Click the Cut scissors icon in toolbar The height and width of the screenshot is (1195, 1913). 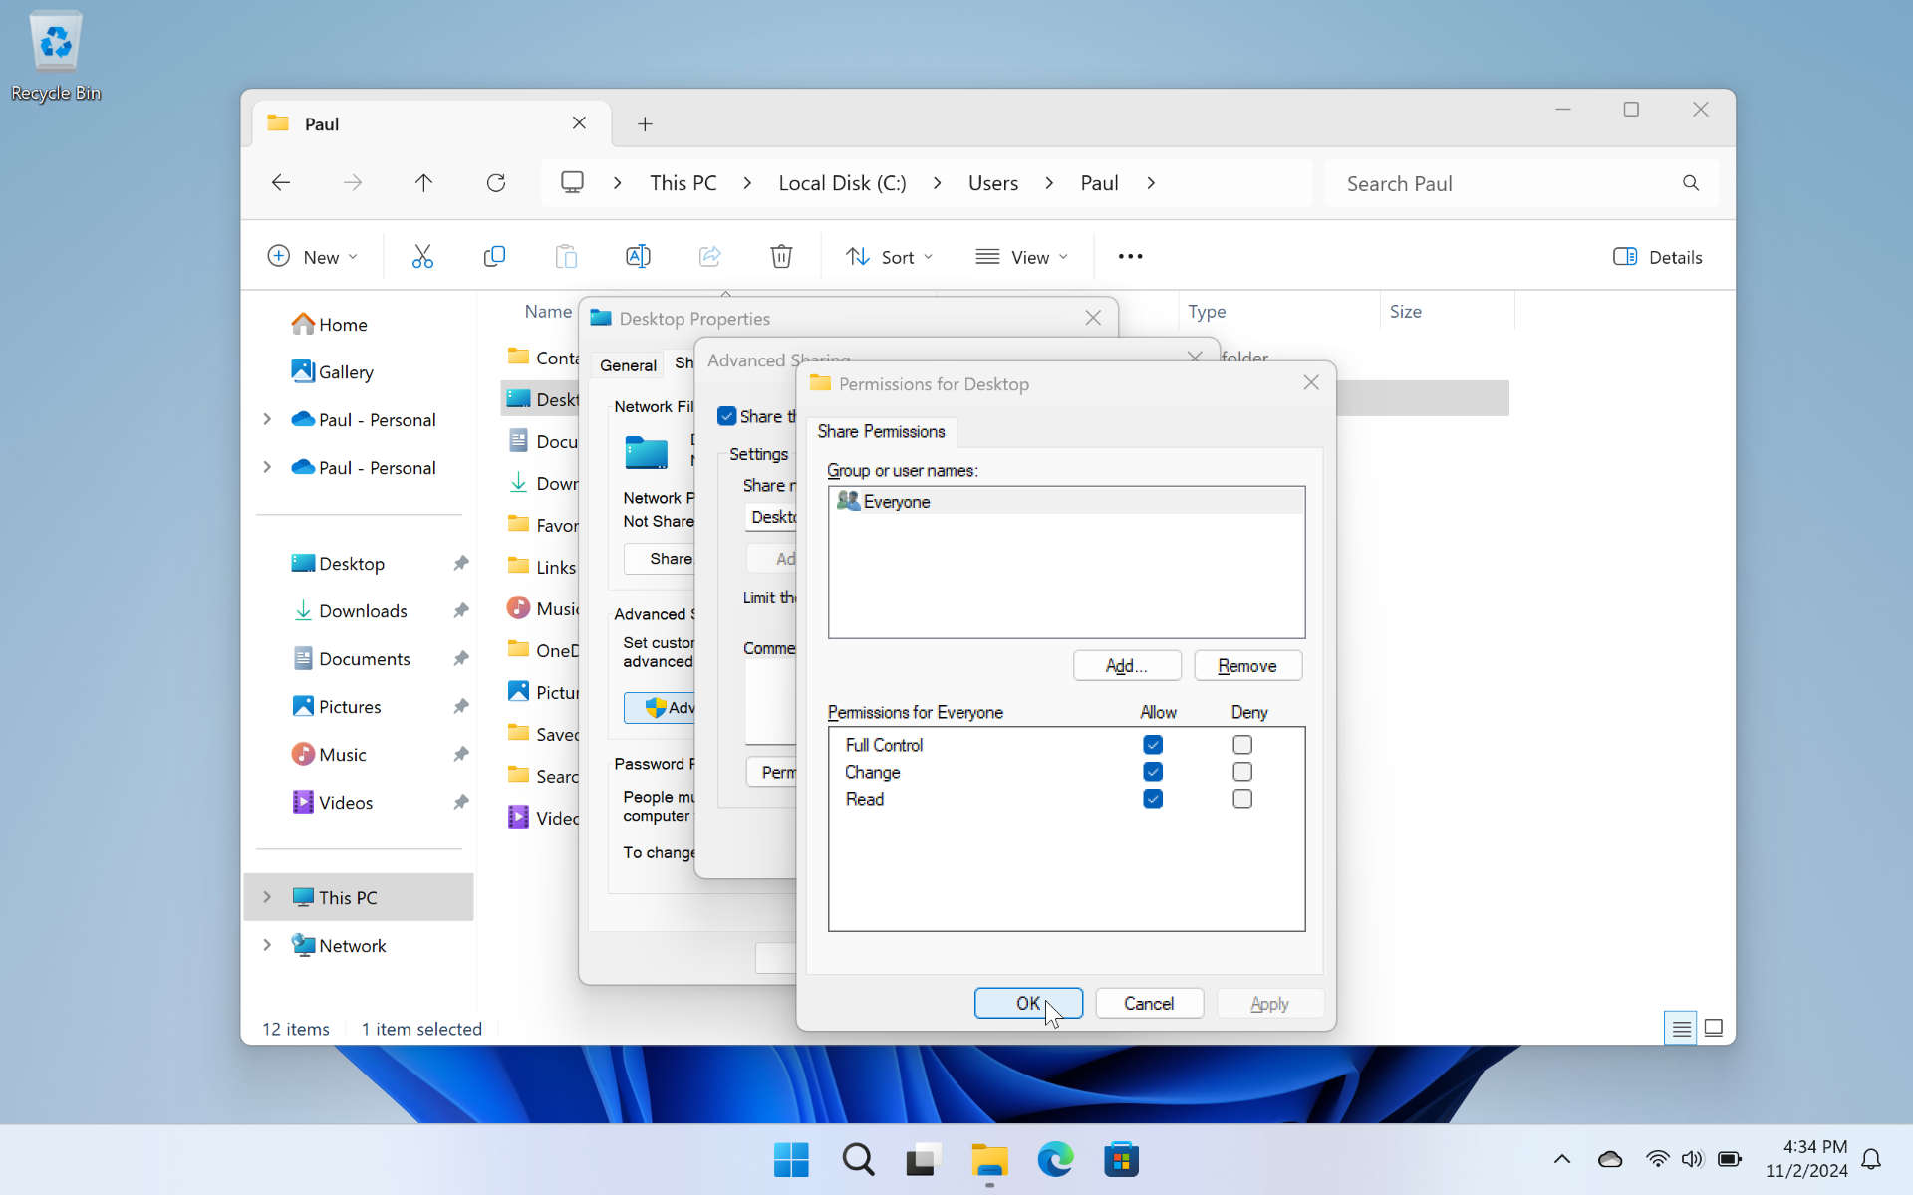pos(422,257)
